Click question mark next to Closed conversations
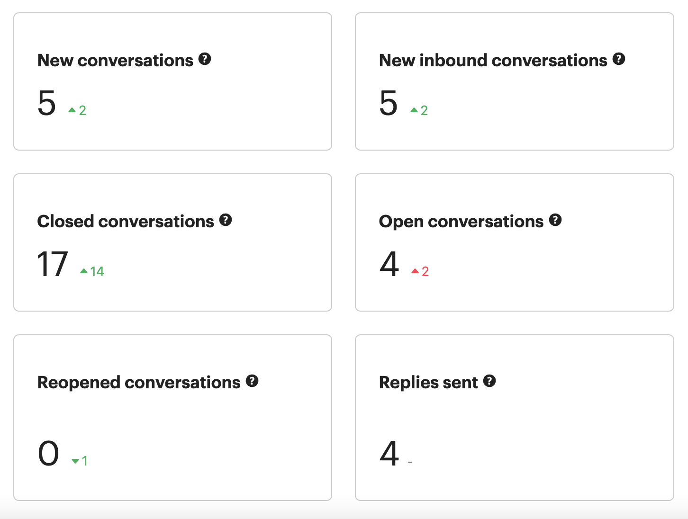This screenshot has width=688, height=519. [226, 220]
